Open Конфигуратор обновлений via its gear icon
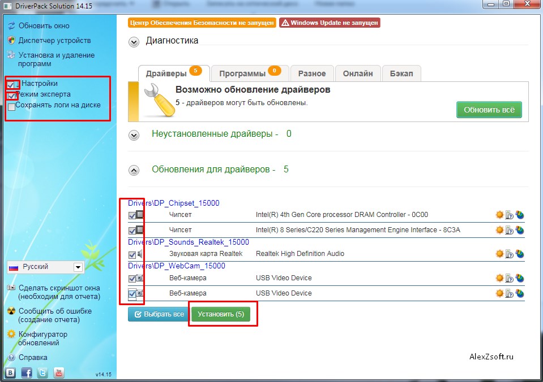This screenshot has width=543, height=382. tap(11, 334)
